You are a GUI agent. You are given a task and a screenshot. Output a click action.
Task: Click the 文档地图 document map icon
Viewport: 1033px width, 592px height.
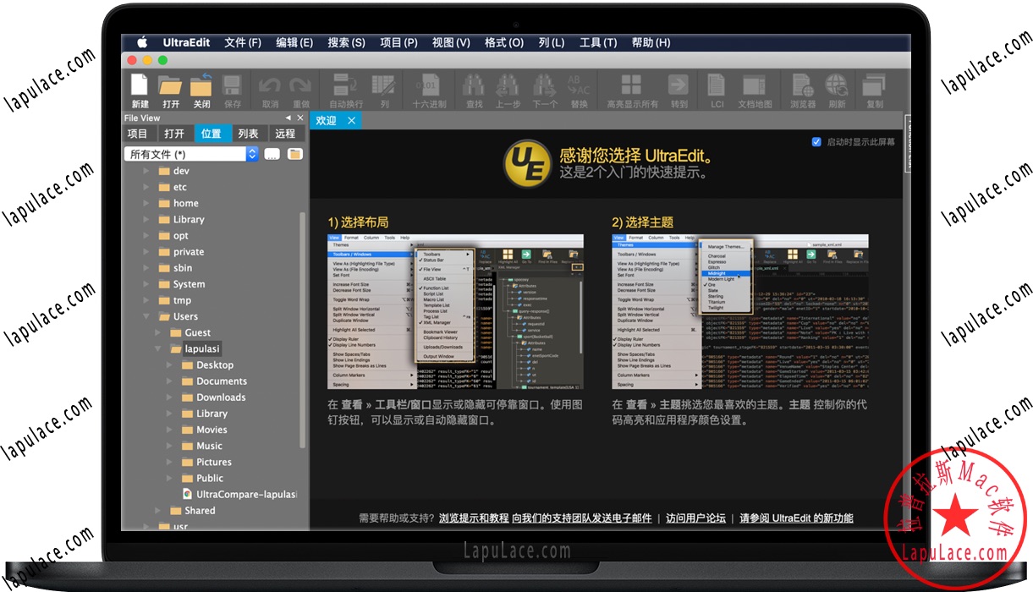(x=755, y=86)
